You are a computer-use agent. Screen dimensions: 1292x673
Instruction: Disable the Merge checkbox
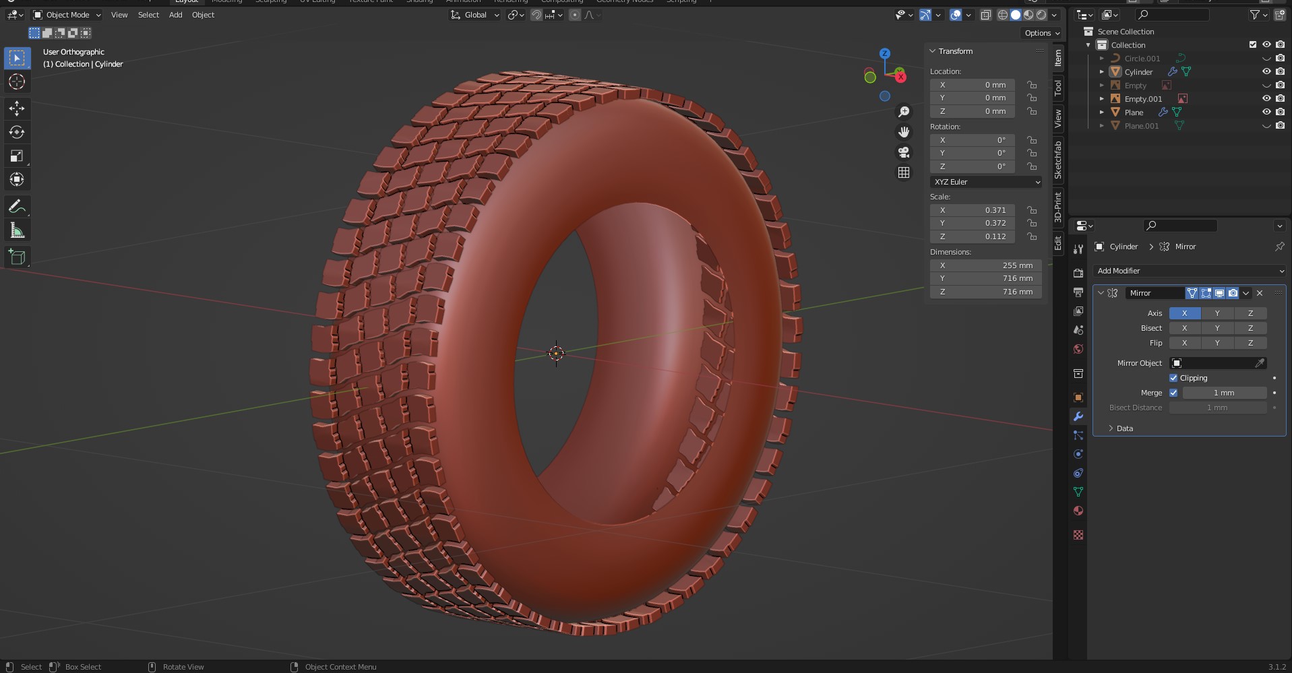tap(1173, 393)
